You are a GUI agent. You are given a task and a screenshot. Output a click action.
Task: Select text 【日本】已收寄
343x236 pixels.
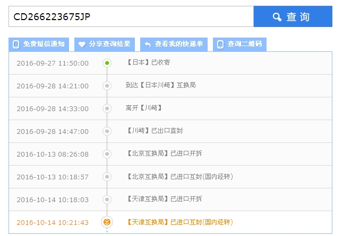[148, 62]
